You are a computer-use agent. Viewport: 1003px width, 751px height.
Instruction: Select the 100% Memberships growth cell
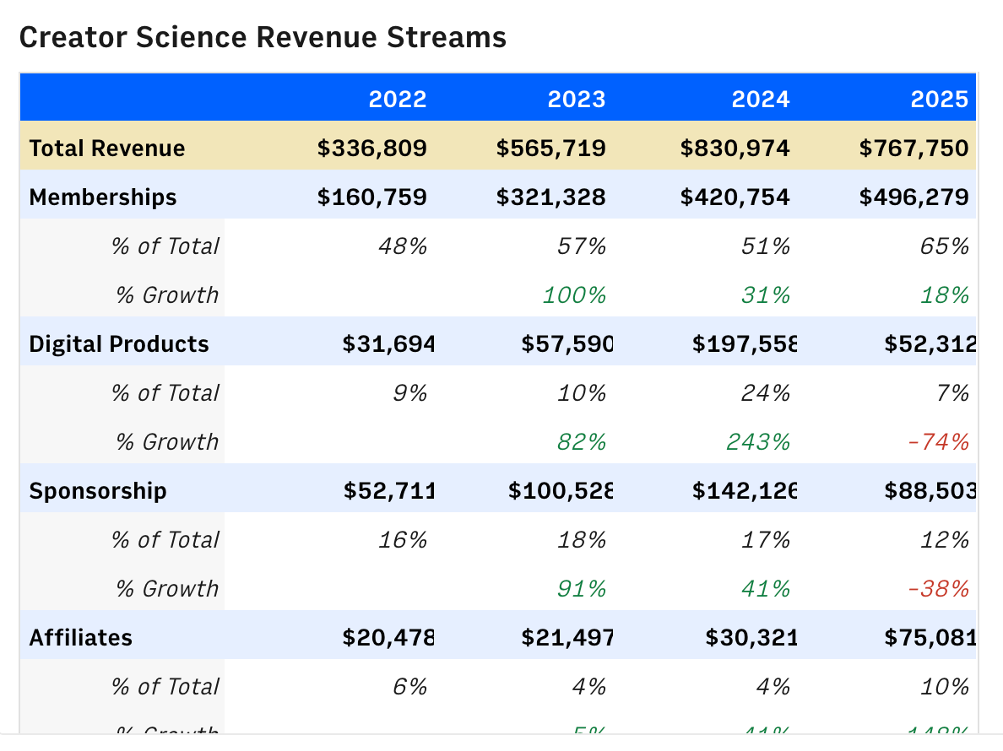pos(574,295)
